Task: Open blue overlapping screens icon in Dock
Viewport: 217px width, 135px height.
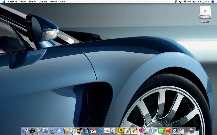Action: coord(154,131)
